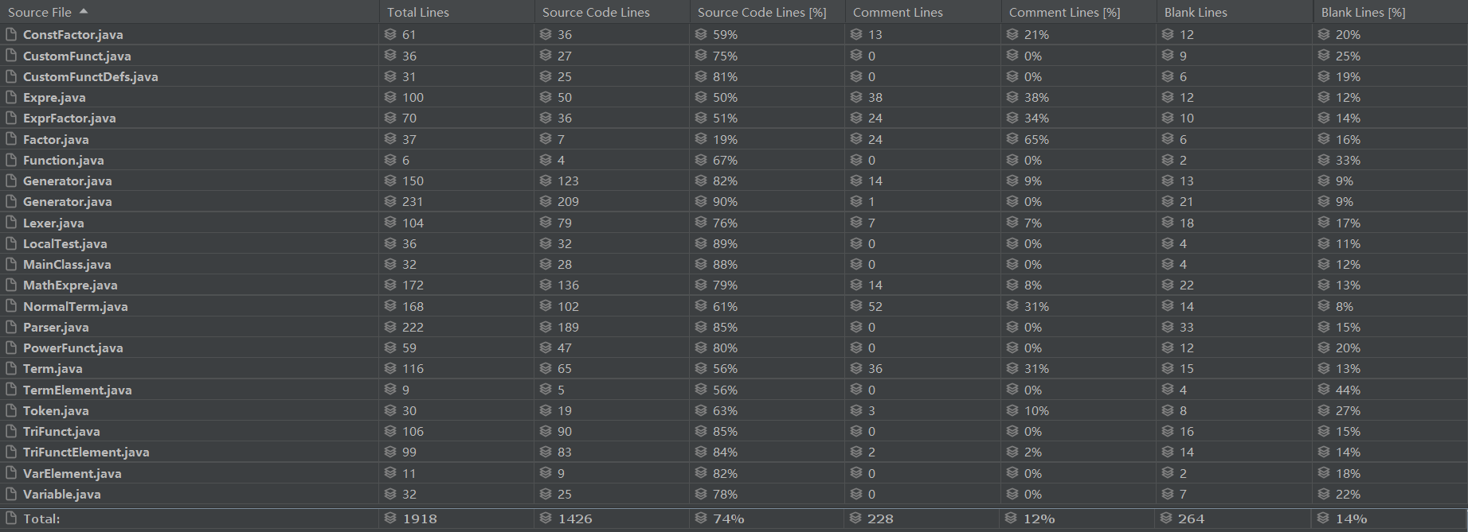This screenshot has height=532, width=1468.
Task: Click the stack icon beside total 1426
Action: coord(546,518)
